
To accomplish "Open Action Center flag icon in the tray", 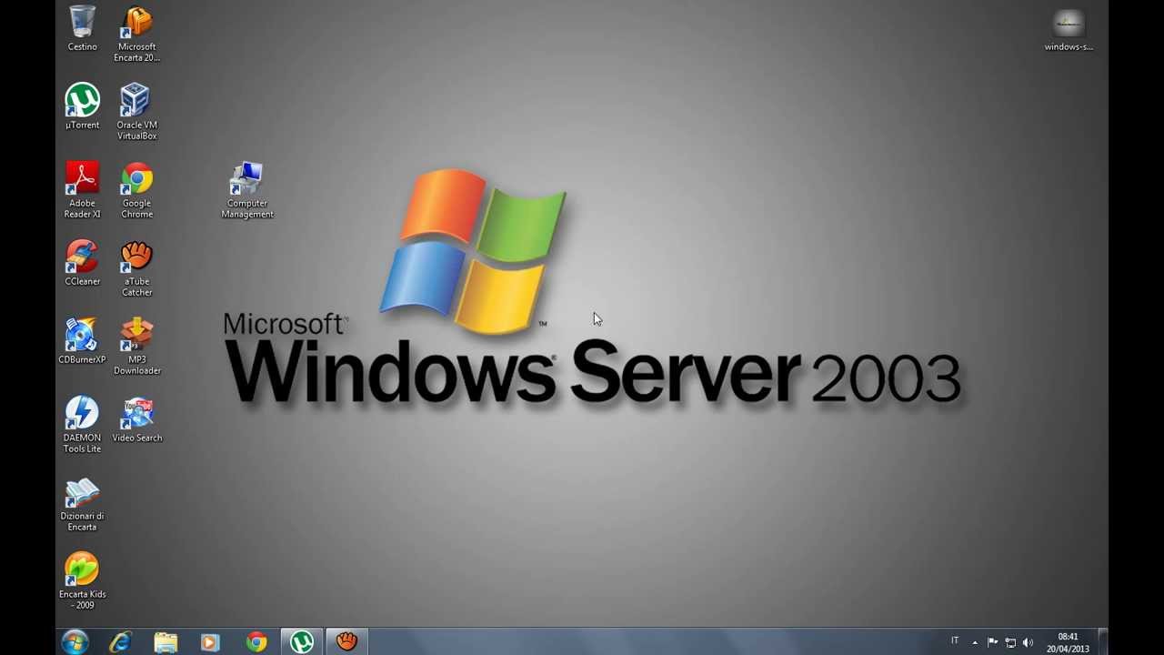I will (992, 642).
